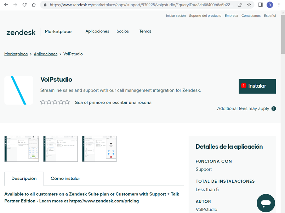The height and width of the screenshot is (213, 285).
Task: Click 'Additional fees may apply' text
Action: 243,108
